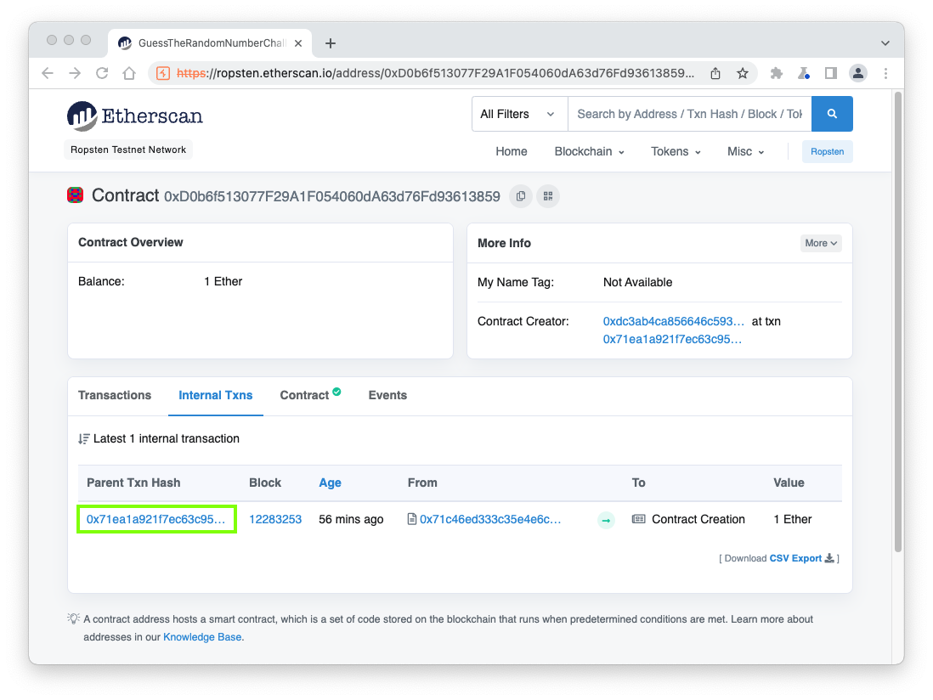Screen dimensions: 933x700
Task: Open the verified Contract tab
Action: point(310,395)
